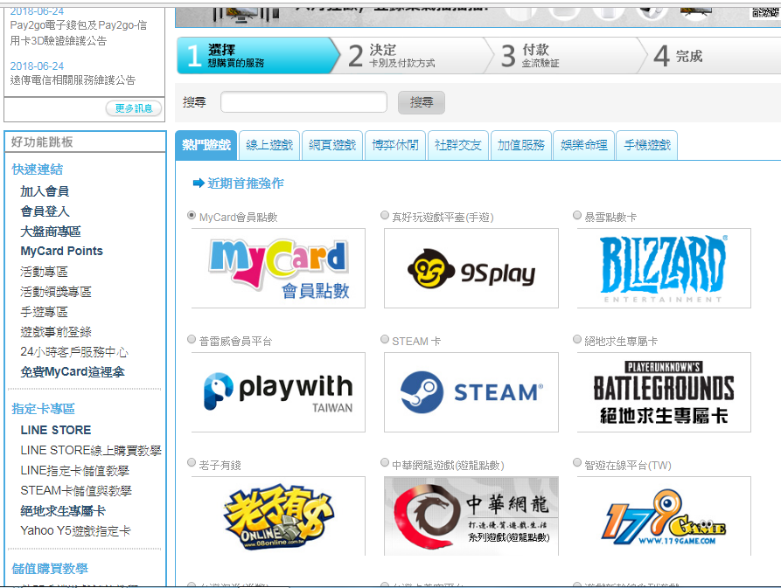781x588 pixels.
Task: Click the 24小時客戶服務中心 link
Action: 74,352
